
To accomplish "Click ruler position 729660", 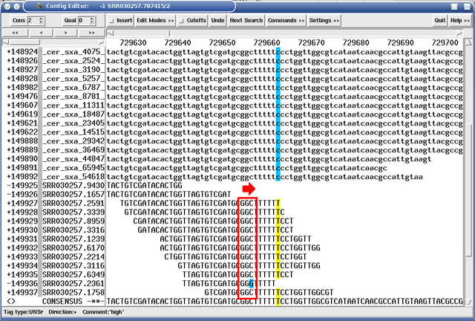I will pos(266,43).
